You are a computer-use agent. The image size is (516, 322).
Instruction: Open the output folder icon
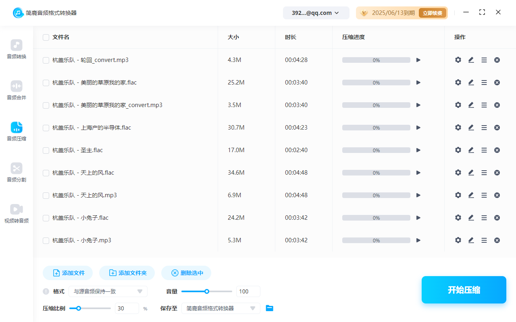pos(270,308)
